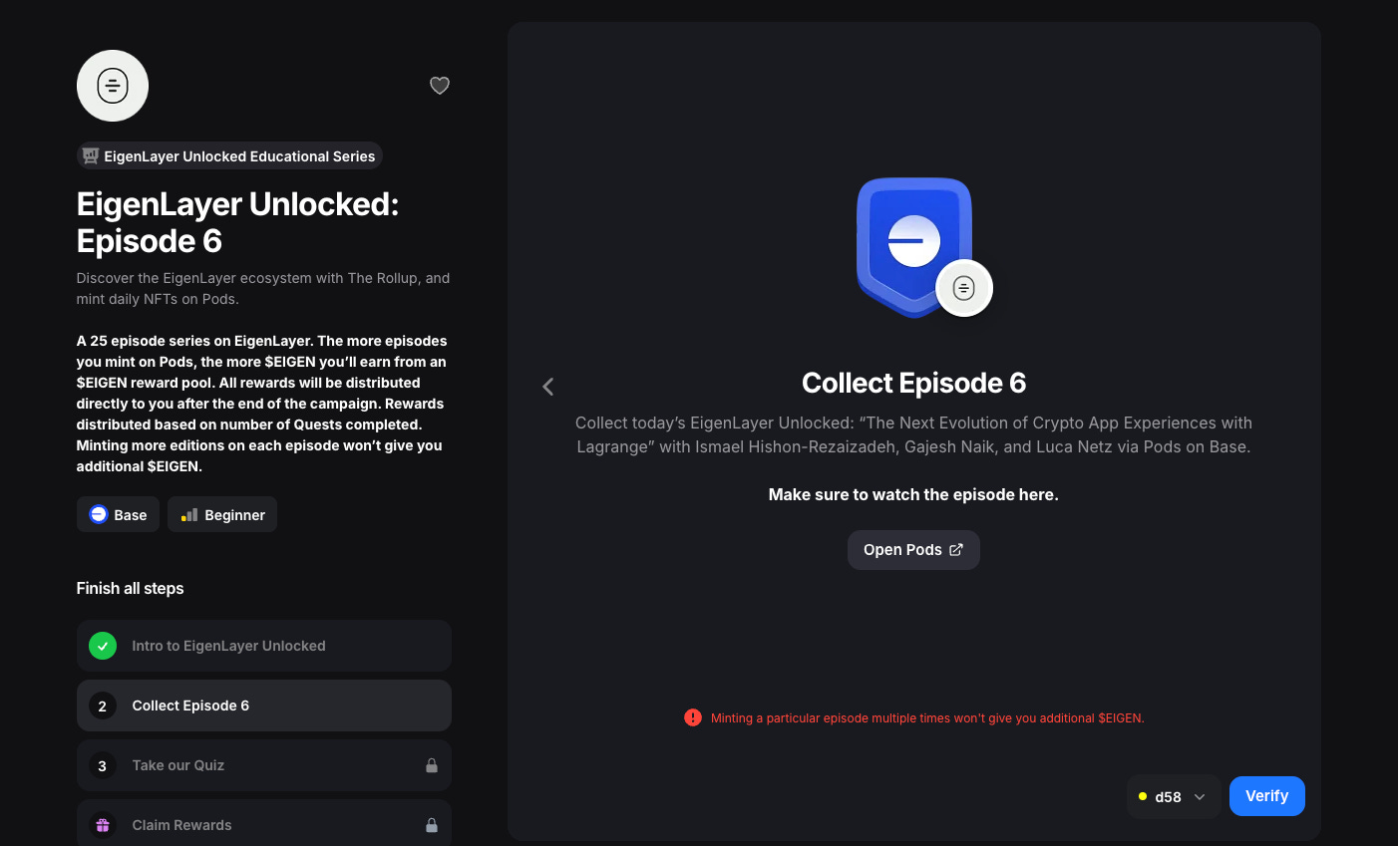Screen dimensions: 1398x846
Task: Click the EigenLayer round logo avatar
Action: coord(113,86)
